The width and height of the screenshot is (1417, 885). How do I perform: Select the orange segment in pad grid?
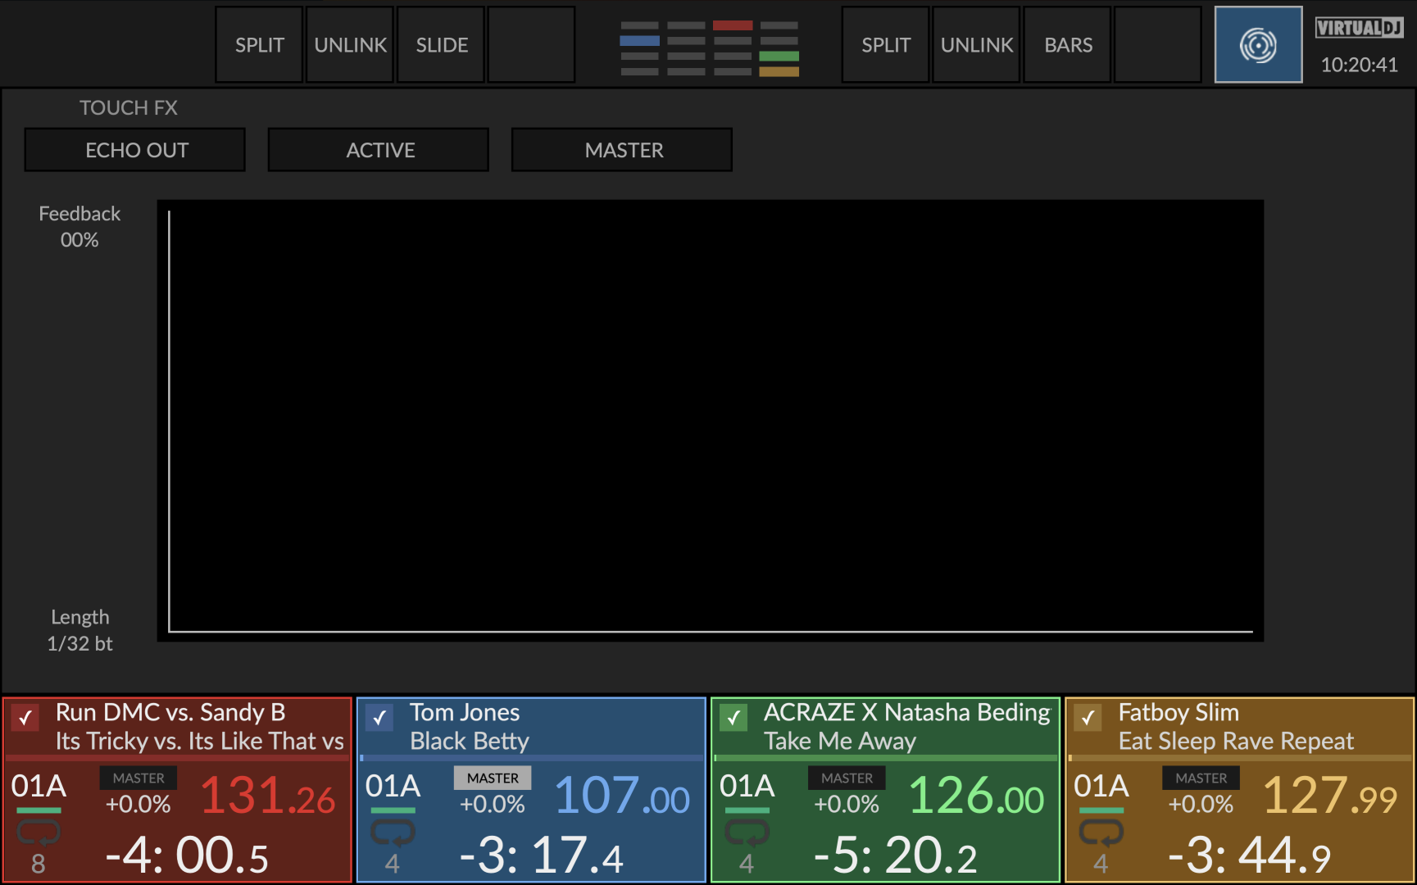(x=779, y=72)
